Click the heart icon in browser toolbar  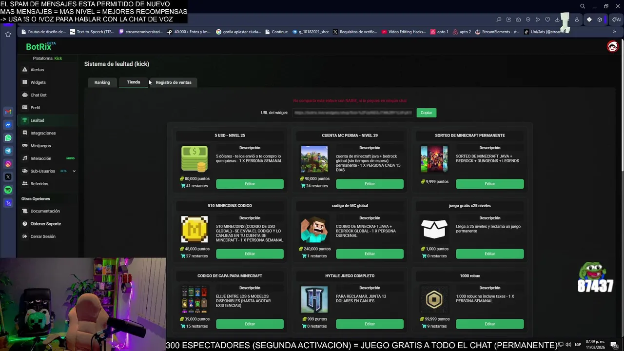[x=547, y=19]
